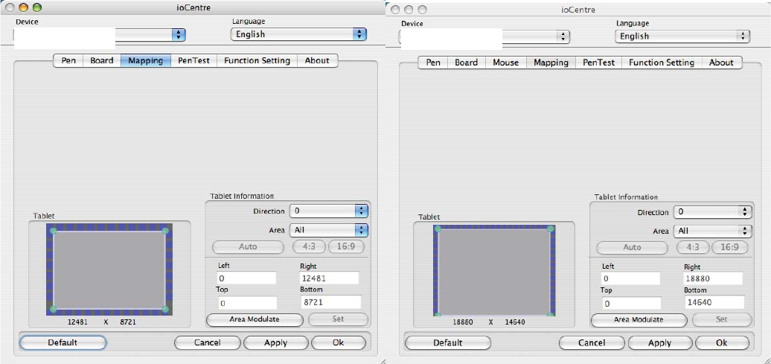This screenshot has height=364, width=771.
Task: Click top-left corner handle of left tablet preview
Action: click(53, 231)
